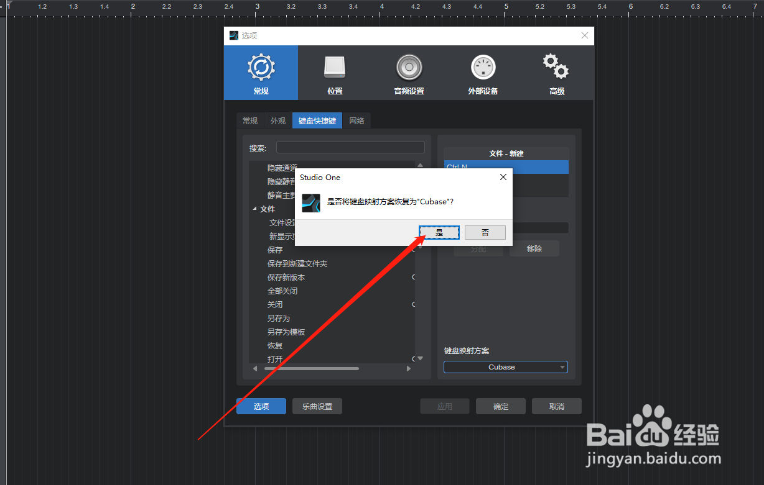Click 否 to decline restoring mapping
The width and height of the screenshot is (764, 485).
pos(485,232)
